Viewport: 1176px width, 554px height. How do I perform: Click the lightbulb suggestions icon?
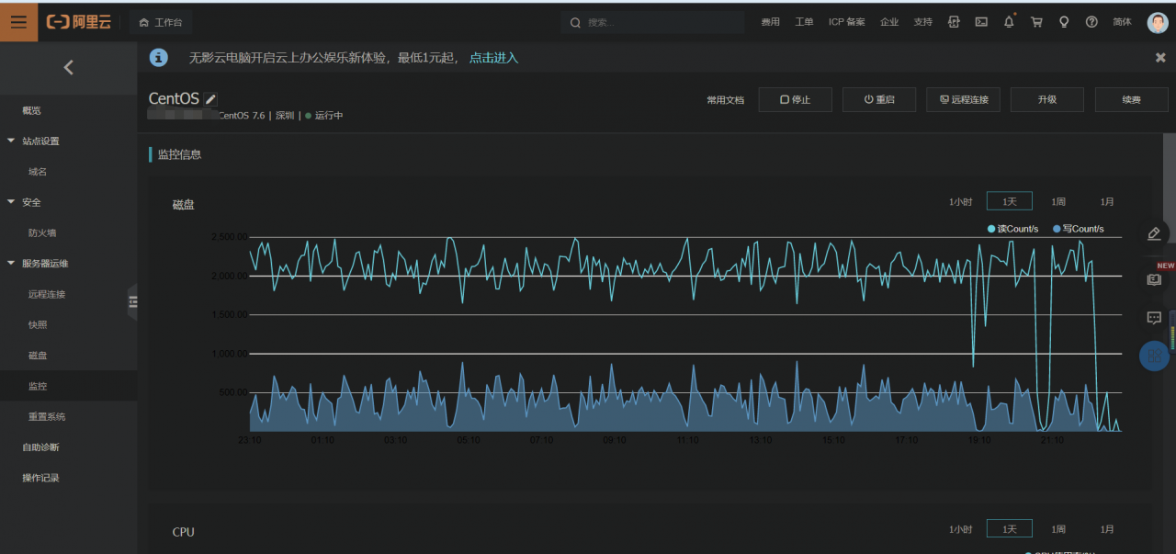(1064, 22)
